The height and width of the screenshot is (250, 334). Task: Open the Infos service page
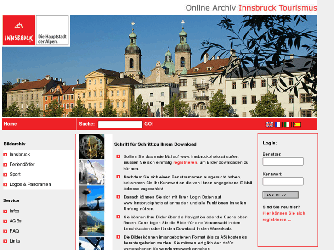pos(15,211)
